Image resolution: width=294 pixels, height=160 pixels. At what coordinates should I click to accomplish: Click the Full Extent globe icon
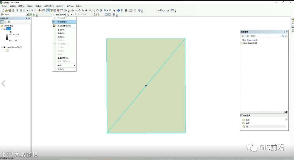tap(101, 10)
